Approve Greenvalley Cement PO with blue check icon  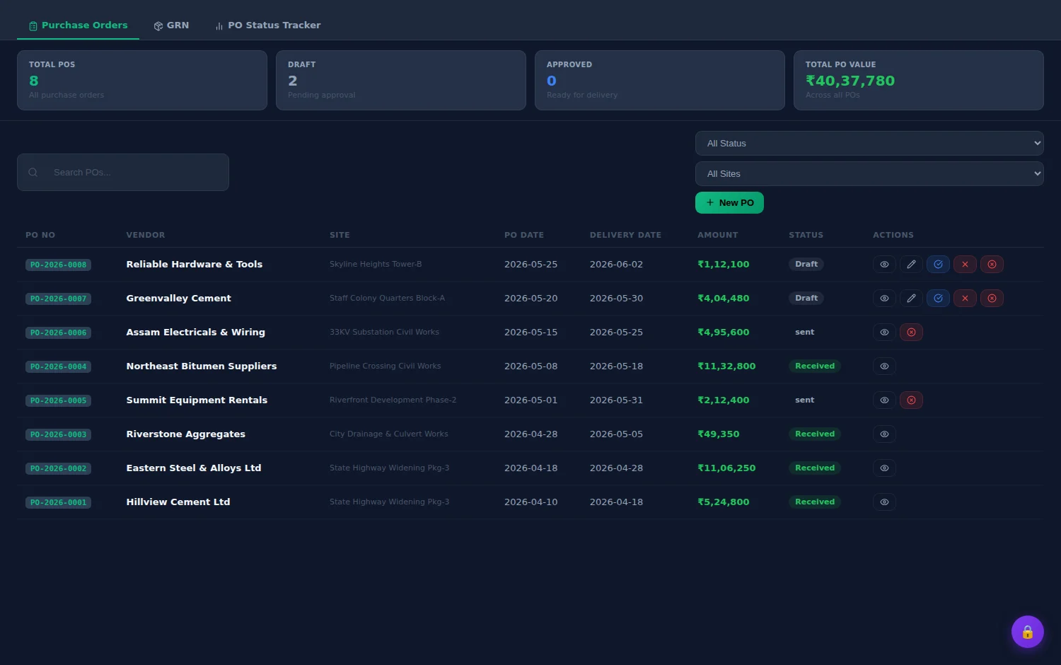(x=938, y=298)
